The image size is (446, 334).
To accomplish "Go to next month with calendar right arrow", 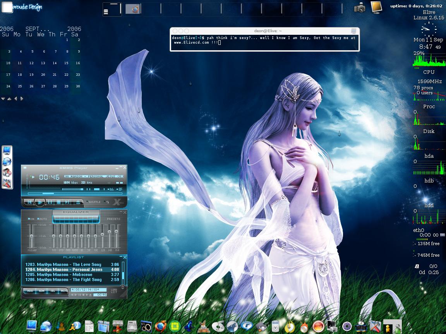I will click(x=22, y=99).
